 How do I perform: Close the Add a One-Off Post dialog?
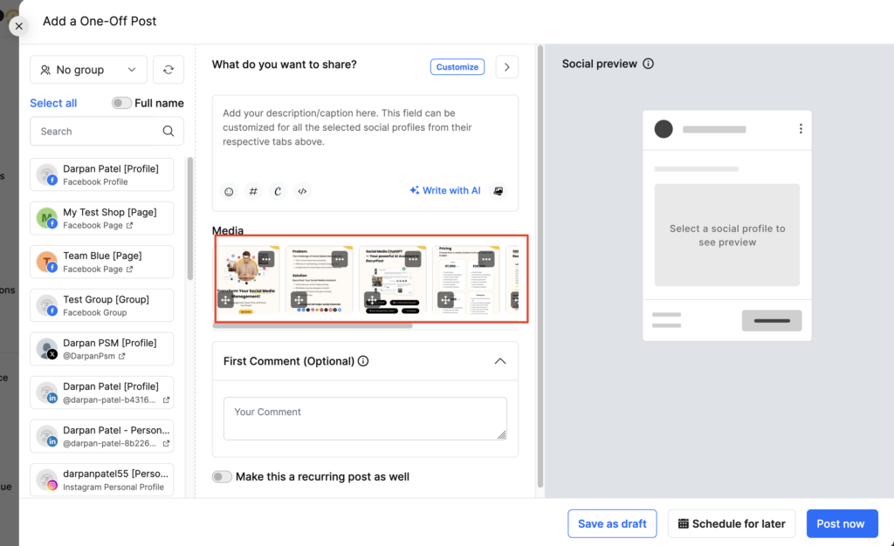(19, 26)
